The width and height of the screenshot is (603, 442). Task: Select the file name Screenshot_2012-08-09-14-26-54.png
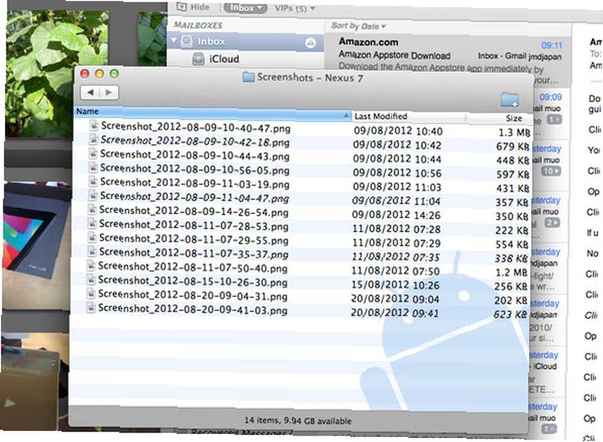(194, 212)
